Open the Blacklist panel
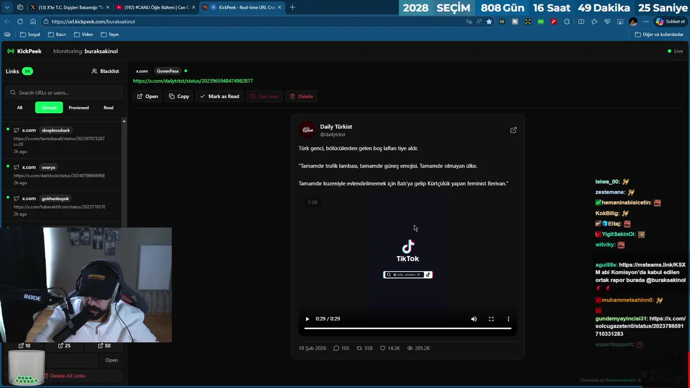 point(105,71)
